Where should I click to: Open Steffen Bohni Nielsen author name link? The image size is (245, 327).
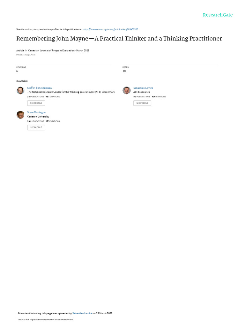[39, 88]
